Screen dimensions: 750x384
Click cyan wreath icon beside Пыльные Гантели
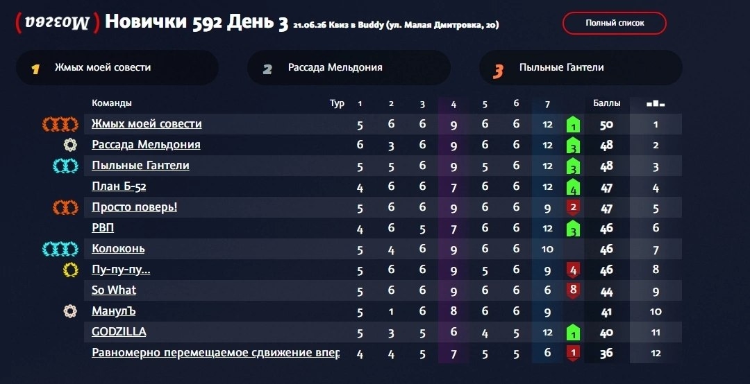pos(65,166)
